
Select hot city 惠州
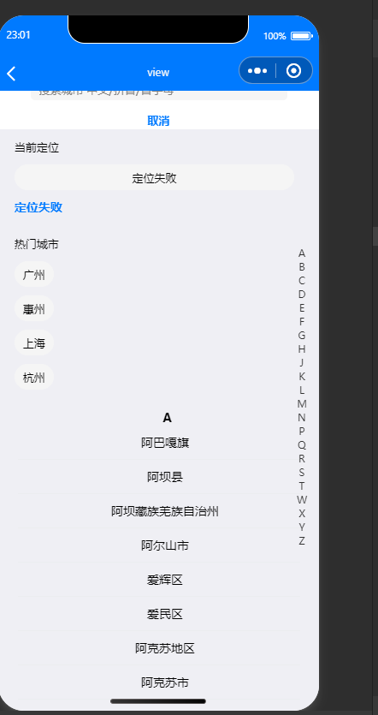34,309
